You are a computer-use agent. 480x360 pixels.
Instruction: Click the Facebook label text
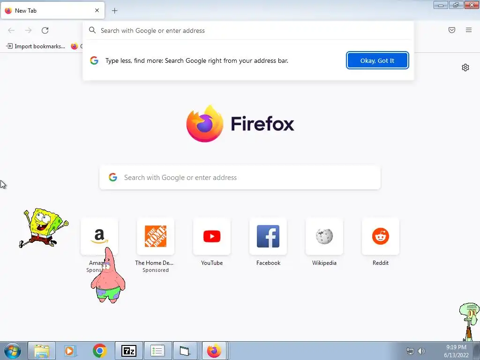tap(268, 263)
